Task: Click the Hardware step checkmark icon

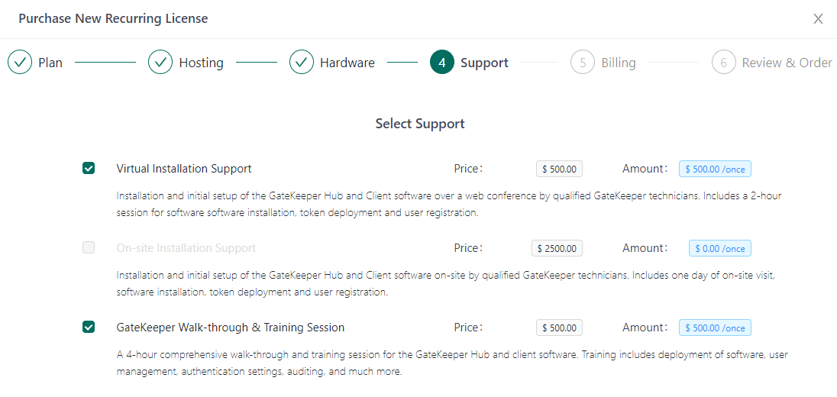Action: [302, 63]
